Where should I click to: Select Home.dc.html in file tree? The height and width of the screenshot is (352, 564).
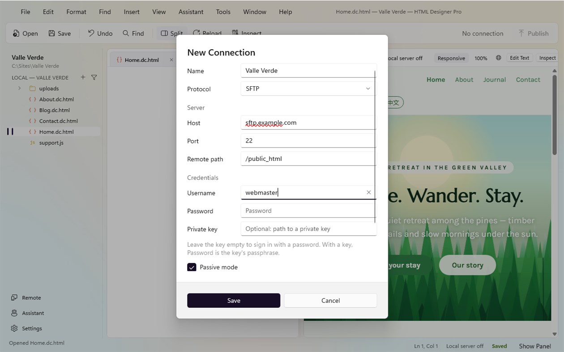pyautogui.click(x=56, y=132)
